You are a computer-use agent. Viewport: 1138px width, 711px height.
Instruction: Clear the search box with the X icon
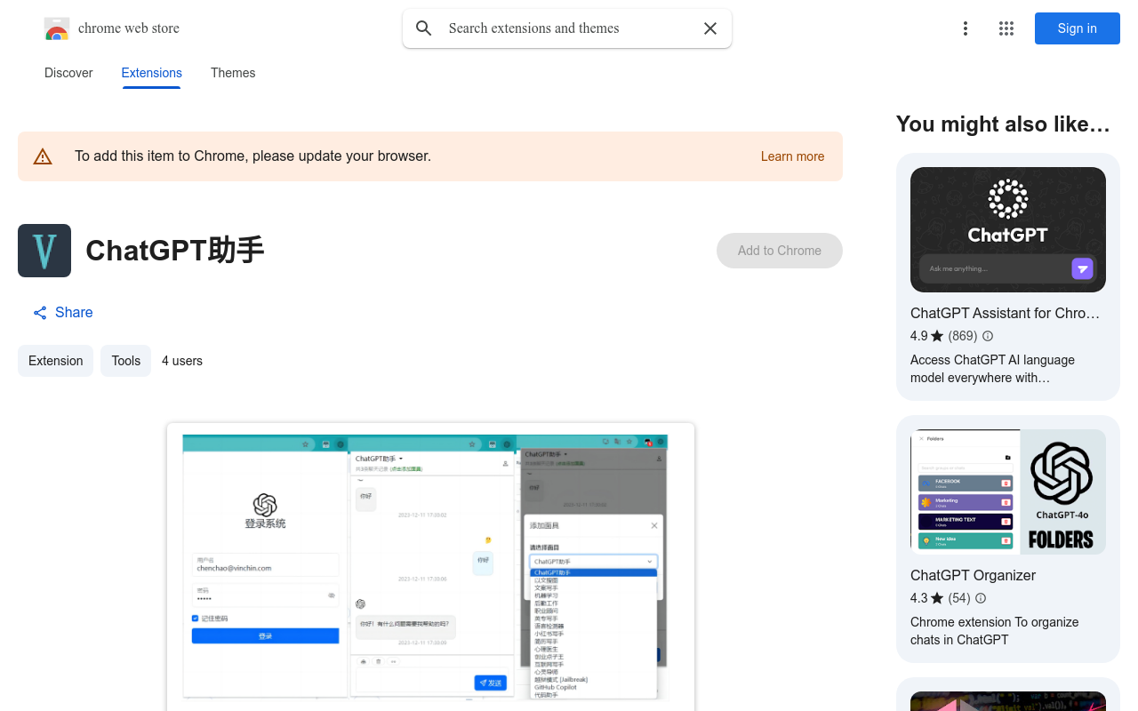pos(709,28)
